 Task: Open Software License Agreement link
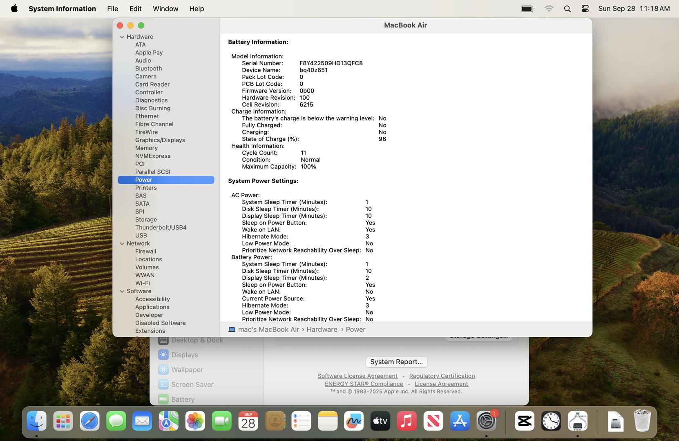[357, 376]
